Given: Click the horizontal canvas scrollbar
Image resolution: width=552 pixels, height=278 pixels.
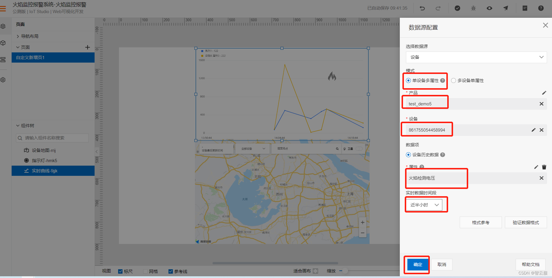Looking at the screenshot, I should [275, 263].
